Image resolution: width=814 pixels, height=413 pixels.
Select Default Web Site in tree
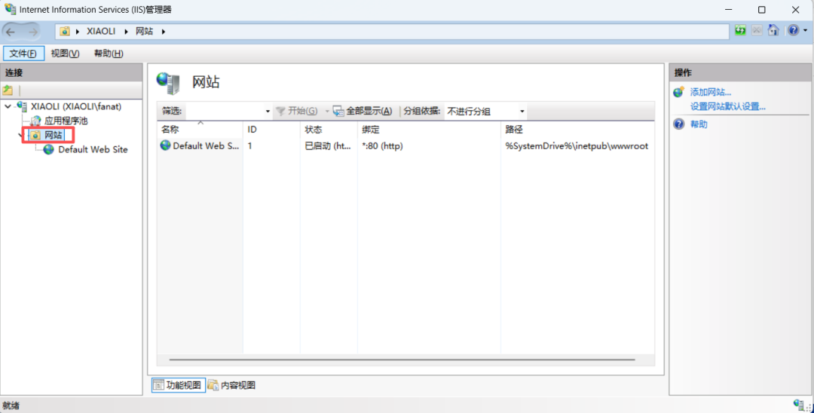click(93, 149)
